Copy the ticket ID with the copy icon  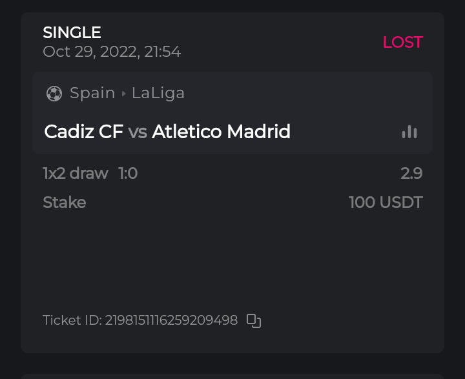tap(254, 321)
